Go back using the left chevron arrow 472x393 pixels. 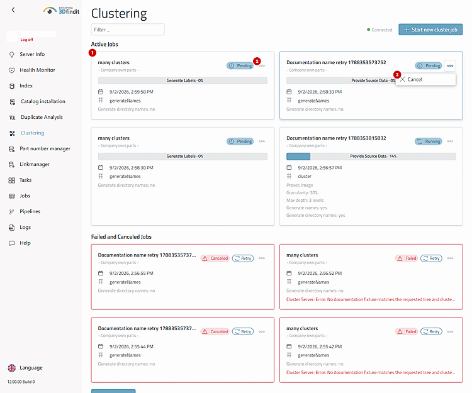(13, 10)
